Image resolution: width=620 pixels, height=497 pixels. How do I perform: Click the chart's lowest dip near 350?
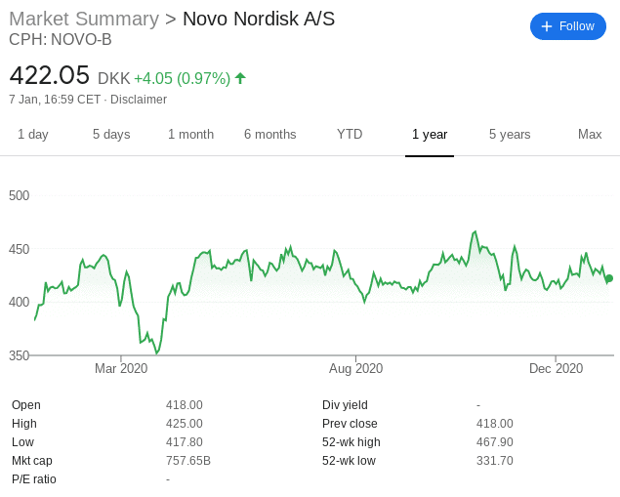pyautogui.click(x=157, y=352)
